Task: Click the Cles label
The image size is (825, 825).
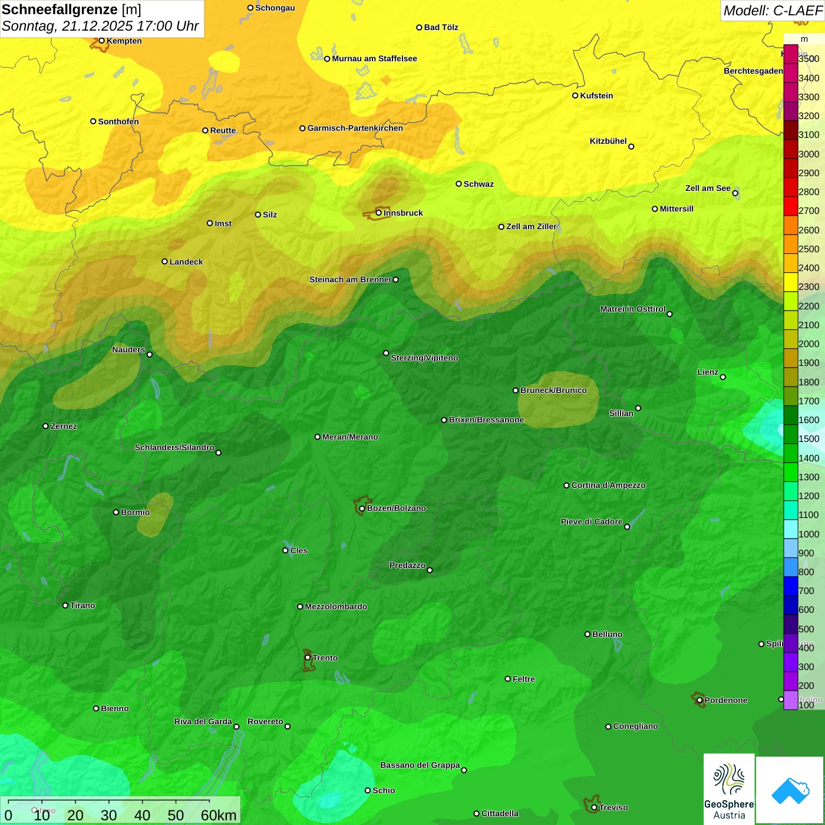Action: pyautogui.click(x=299, y=550)
